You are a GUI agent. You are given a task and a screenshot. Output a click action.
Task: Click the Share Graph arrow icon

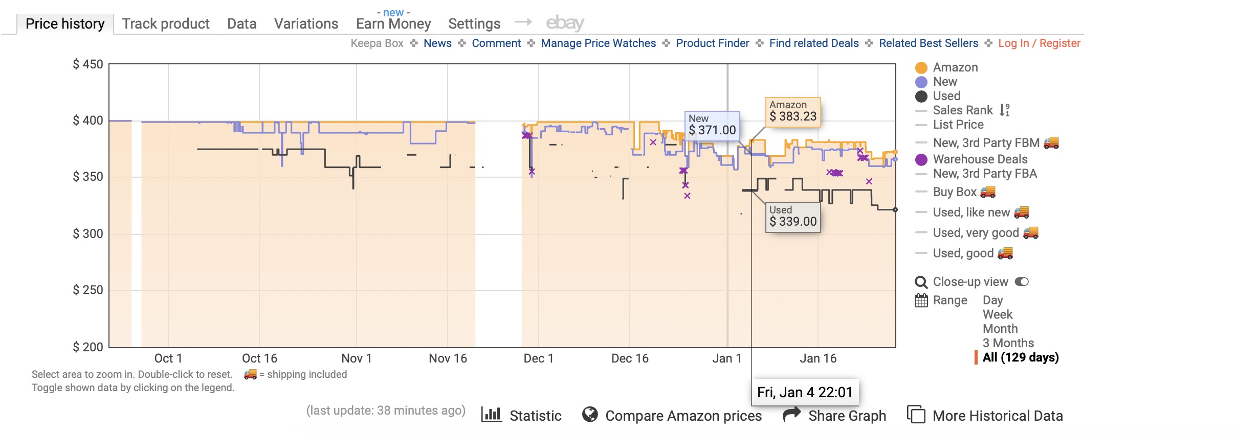coord(791,415)
